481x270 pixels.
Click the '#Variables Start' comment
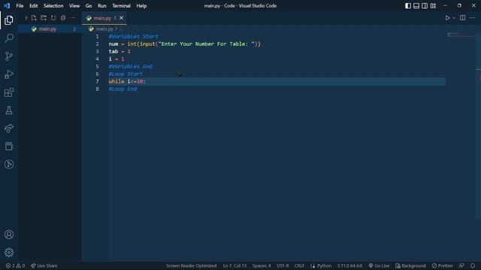point(134,37)
